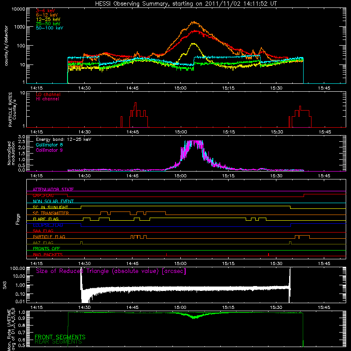The height and width of the screenshot is (351, 351).
Task: Select the 'HI channel' legend label
Action: [47, 99]
